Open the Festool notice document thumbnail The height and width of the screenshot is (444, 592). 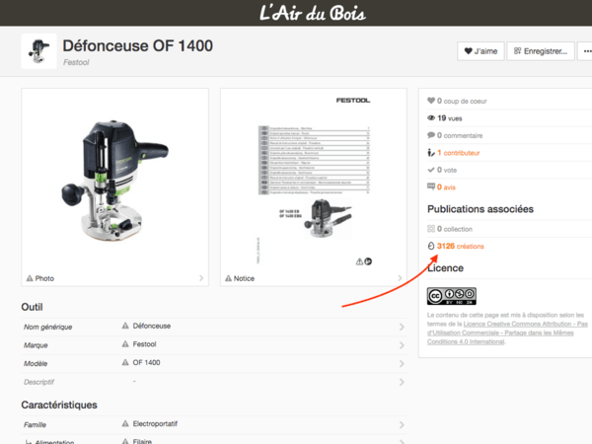point(314,178)
